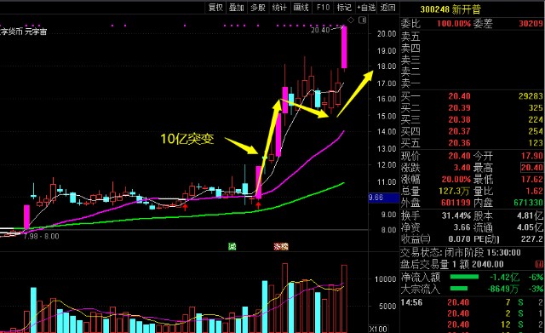Click the 流通 value 4.05亿
545x333 pixels.
(530, 227)
